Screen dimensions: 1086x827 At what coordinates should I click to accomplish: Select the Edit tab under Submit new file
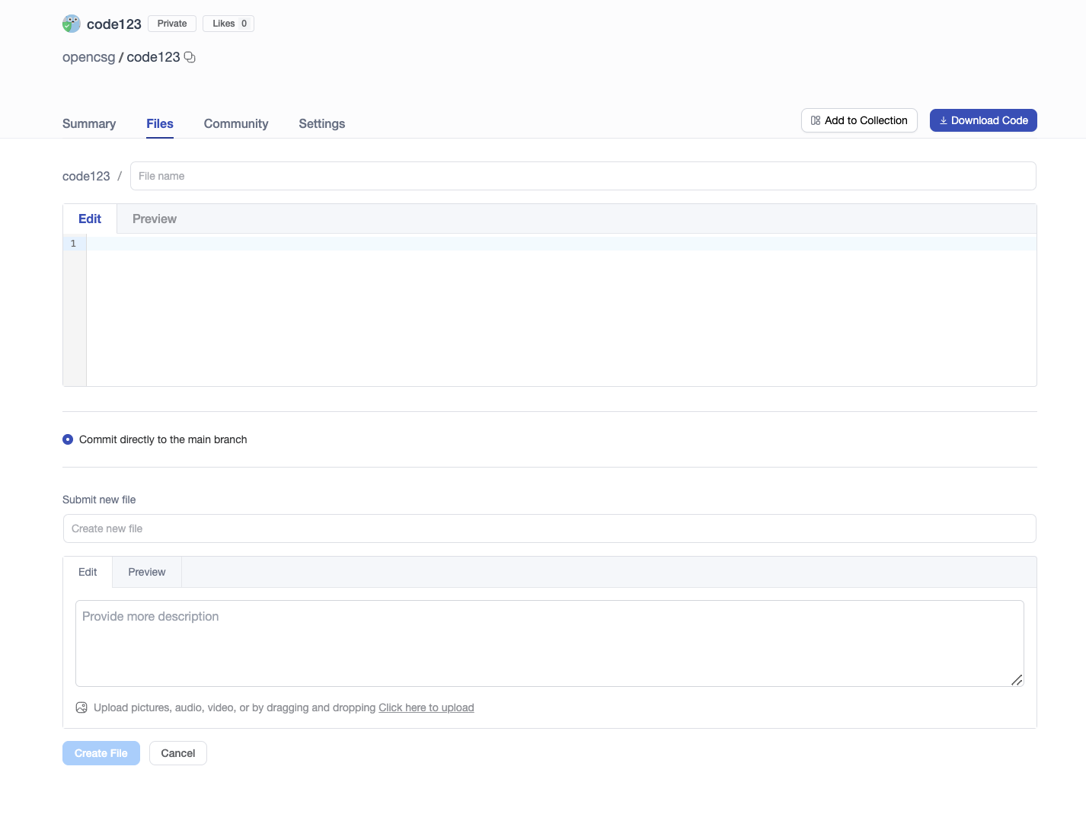(x=87, y=571)
